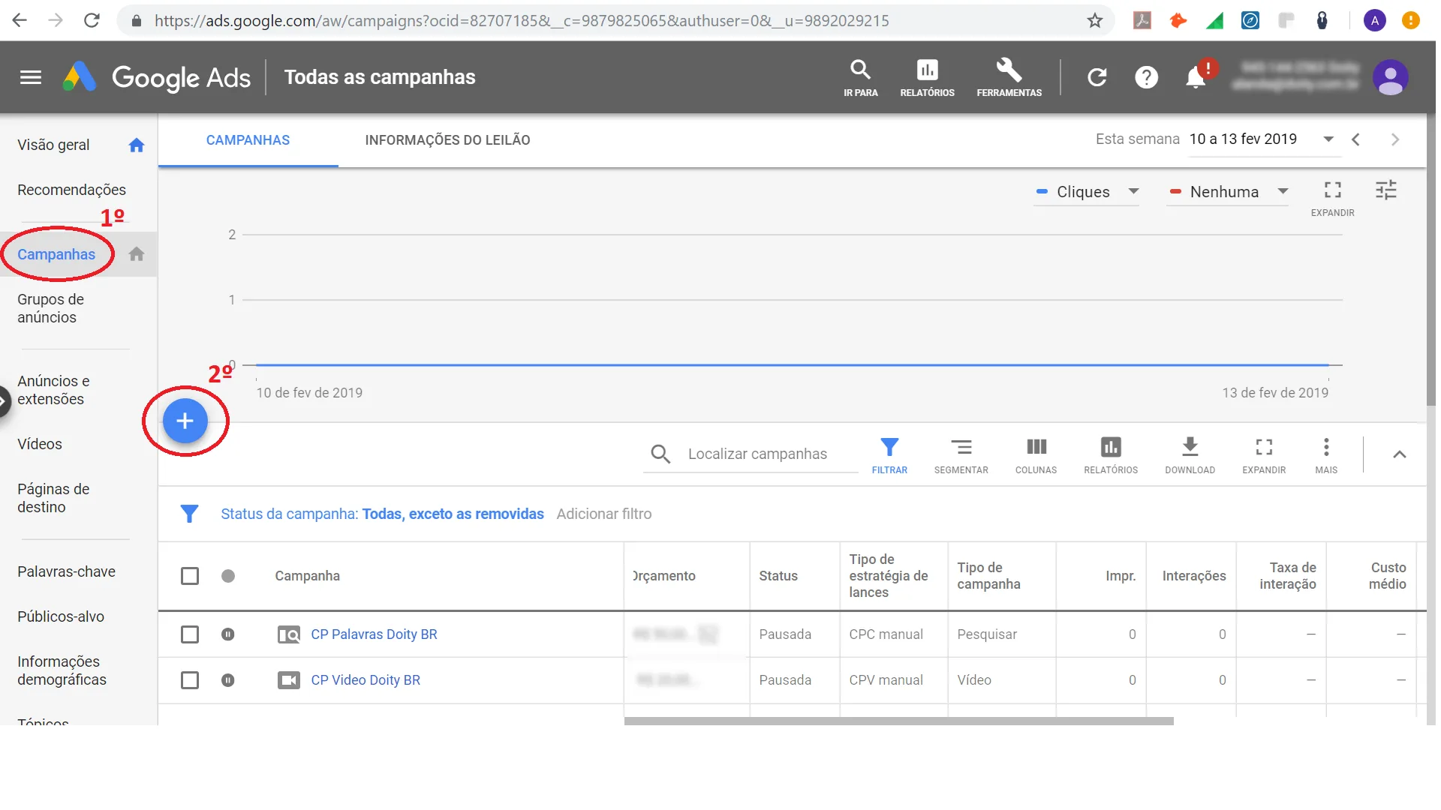This screenshot has width=1441, height=810.
Task: Click Adicionar filtro link
Action: point(603,514)
